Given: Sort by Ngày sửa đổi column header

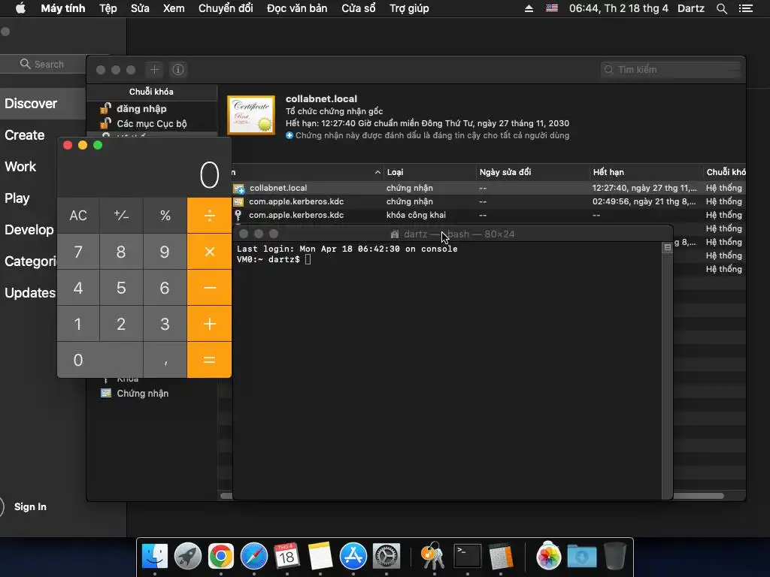Looking at the screenshot, I should click(x=532, y=172).
